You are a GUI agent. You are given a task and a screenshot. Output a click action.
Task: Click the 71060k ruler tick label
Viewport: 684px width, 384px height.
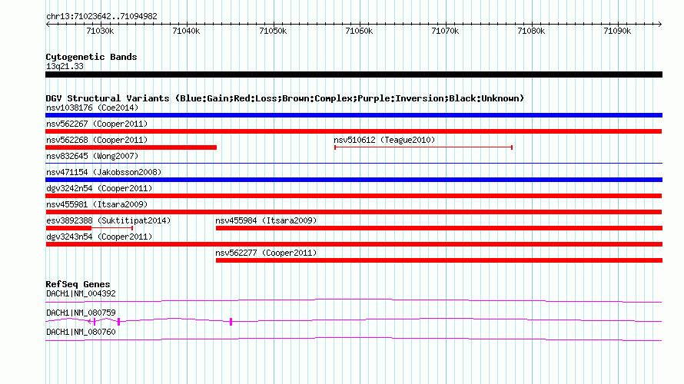[359, 31]
